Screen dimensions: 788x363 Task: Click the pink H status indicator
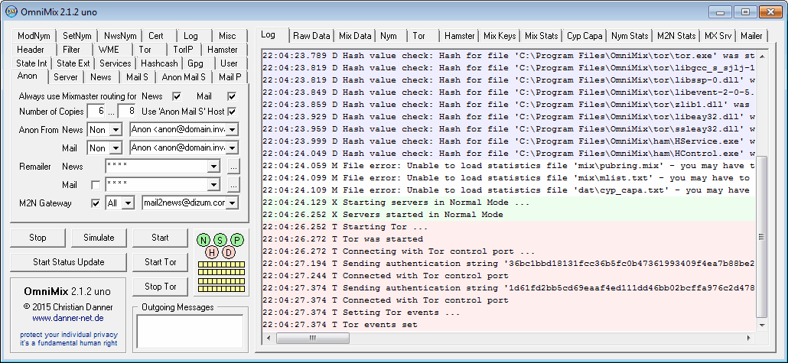(212, 252)
